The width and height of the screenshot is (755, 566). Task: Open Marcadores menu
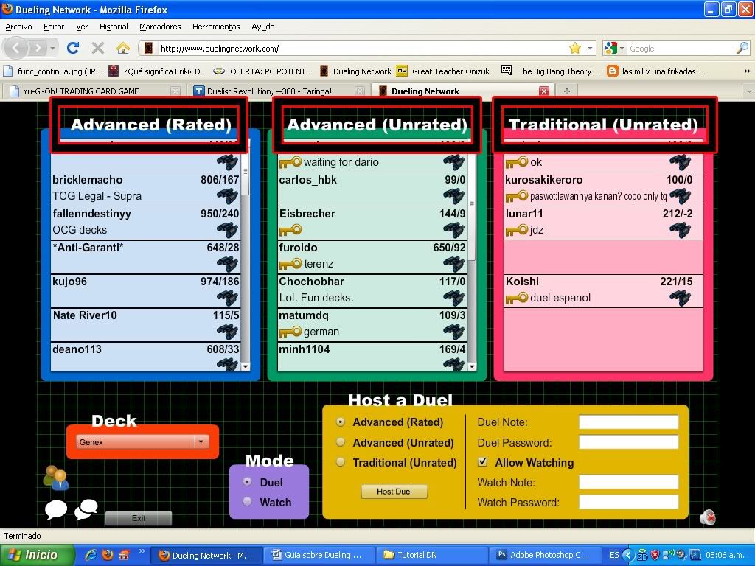[160, 27]
